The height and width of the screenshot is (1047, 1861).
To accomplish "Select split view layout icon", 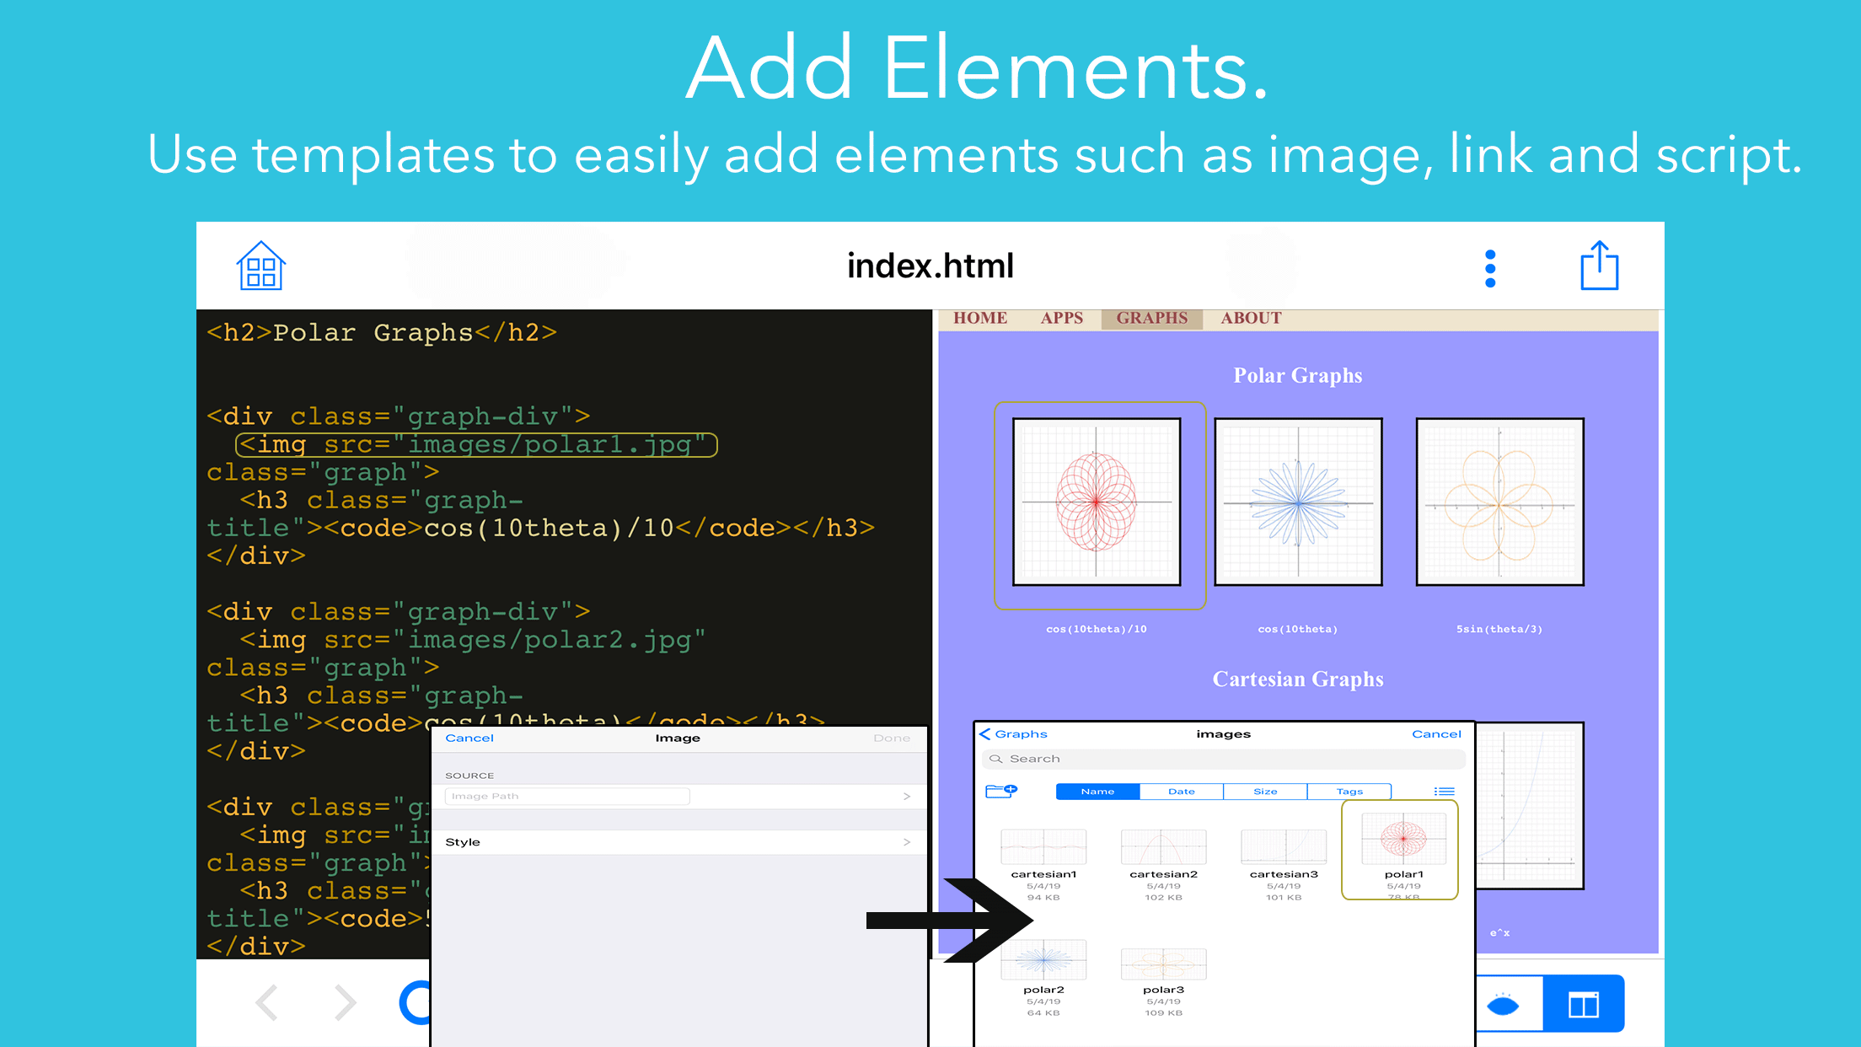I will pyautogui.click(x=1583, y=1004).
